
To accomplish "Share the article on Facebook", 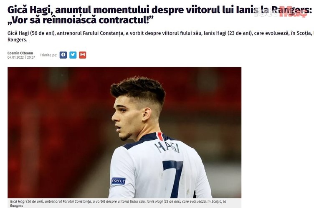I will pos(63,55).
